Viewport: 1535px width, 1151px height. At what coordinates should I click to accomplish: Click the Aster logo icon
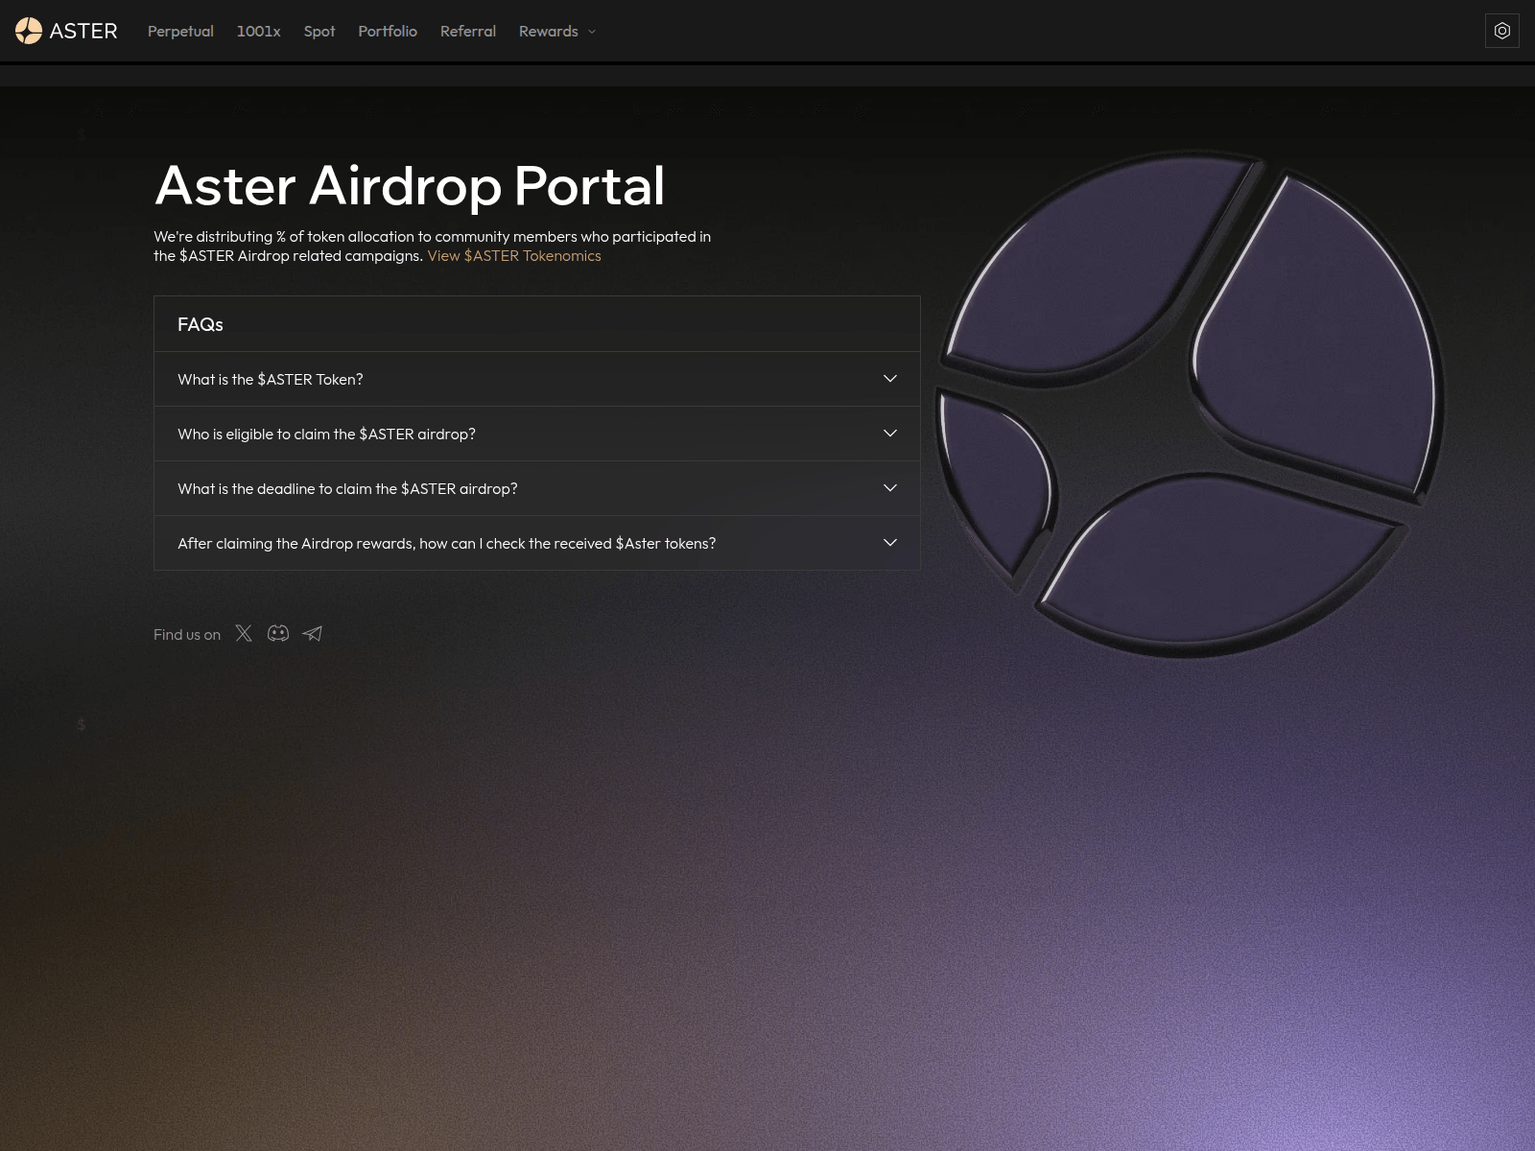pos(29,31)
